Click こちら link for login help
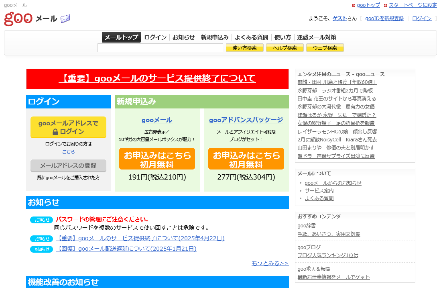 pyautogui.click(x=68, y=152)
